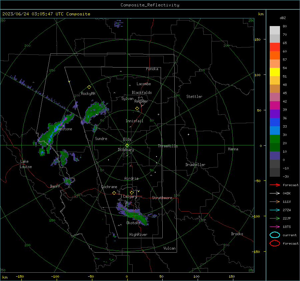300x281 pixels.
Task: Click the Lake Louise label
Action: [26, 164]
